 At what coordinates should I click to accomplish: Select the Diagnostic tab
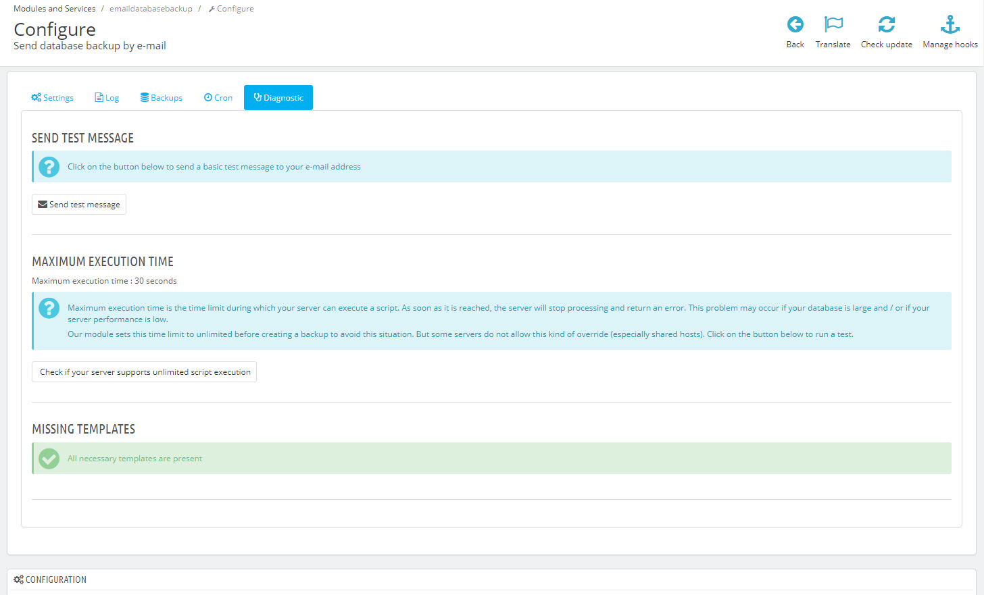click(x=278, y=98)
